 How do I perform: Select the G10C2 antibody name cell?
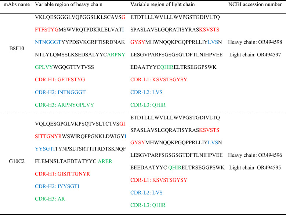pos(17,161)
